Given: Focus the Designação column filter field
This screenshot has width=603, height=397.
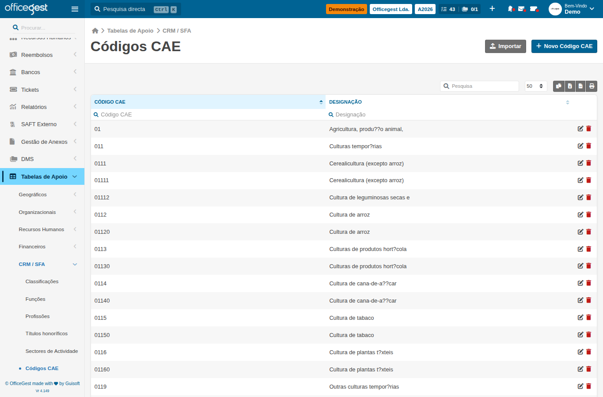Looking at the screenshot, I should click(x=449, y=114).
